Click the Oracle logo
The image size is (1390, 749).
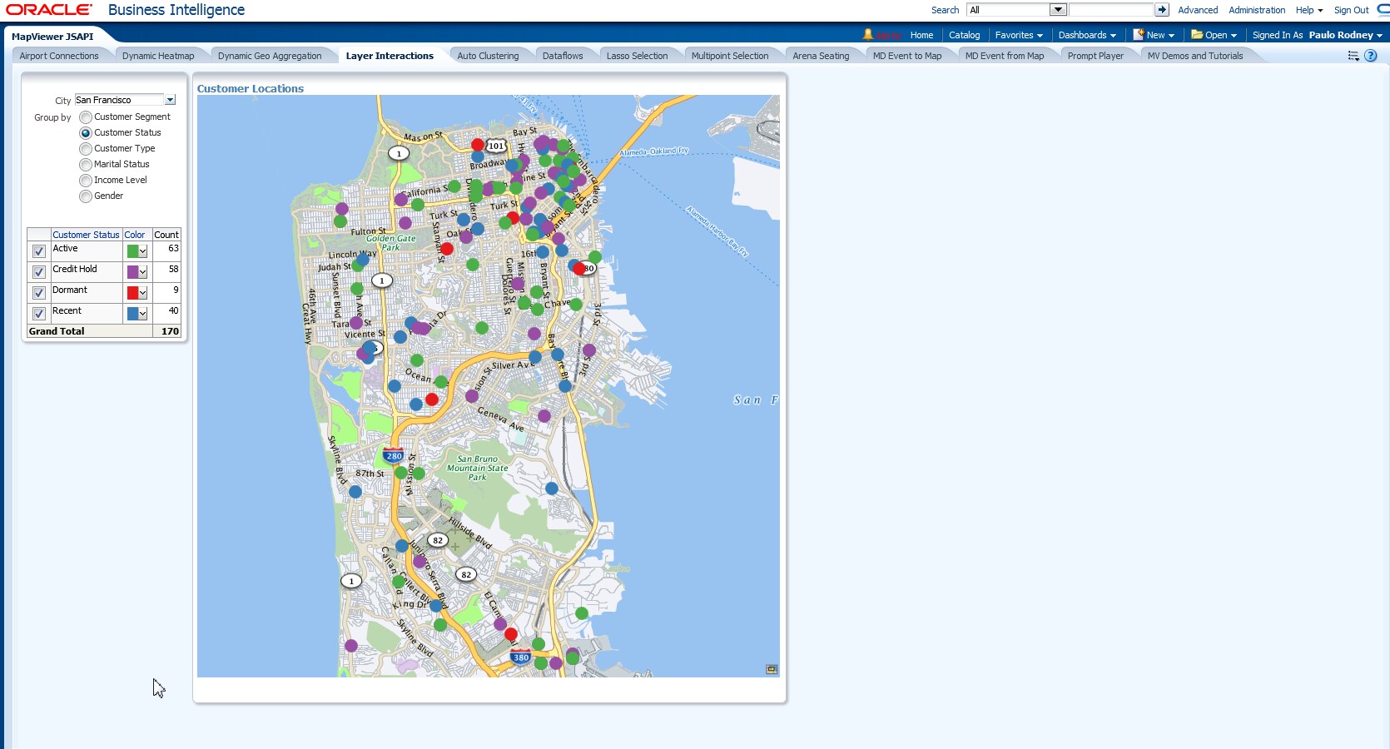click(x=49, y=10)
